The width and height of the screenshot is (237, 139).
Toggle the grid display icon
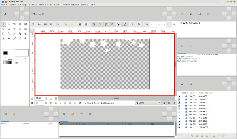coord(132,24)
